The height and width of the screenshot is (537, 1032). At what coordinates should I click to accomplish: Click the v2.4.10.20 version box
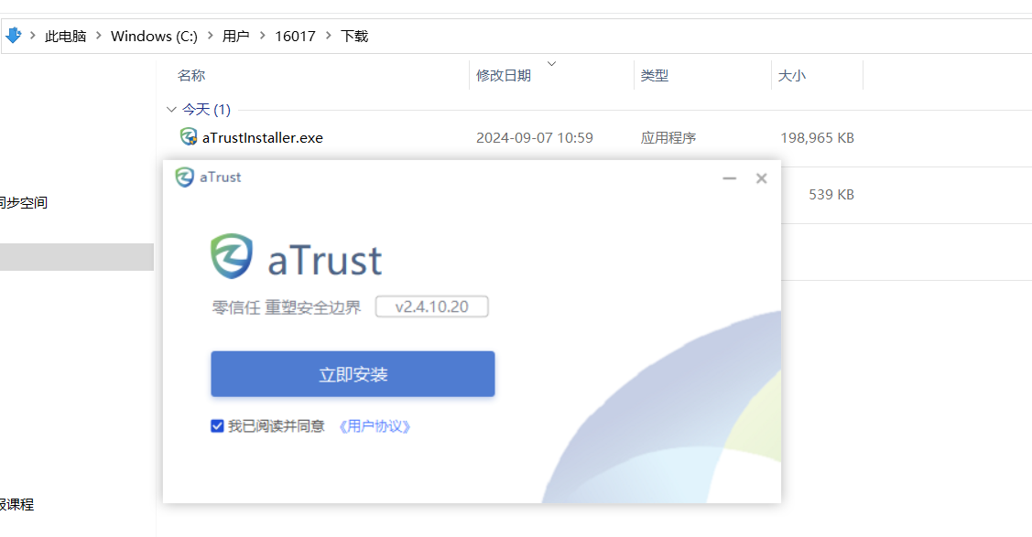click(x=432, y=306)
